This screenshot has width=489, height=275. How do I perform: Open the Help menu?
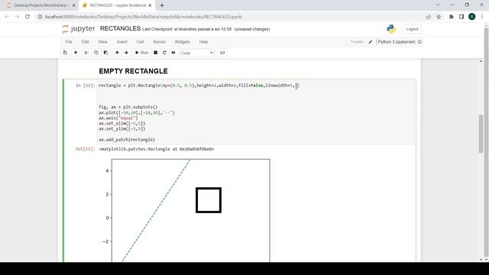coord(203,42)
